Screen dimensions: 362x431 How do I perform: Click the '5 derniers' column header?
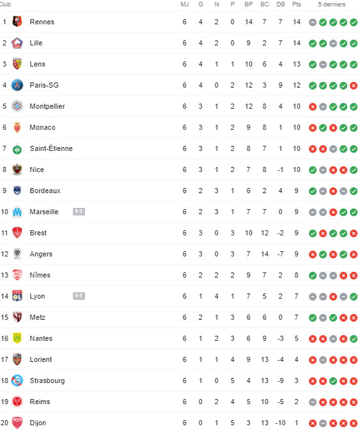(x=331, y=4)
